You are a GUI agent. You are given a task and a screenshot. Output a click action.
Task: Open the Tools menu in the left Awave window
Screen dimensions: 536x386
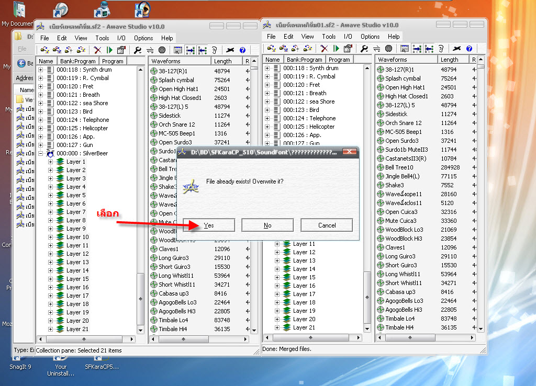102,38
